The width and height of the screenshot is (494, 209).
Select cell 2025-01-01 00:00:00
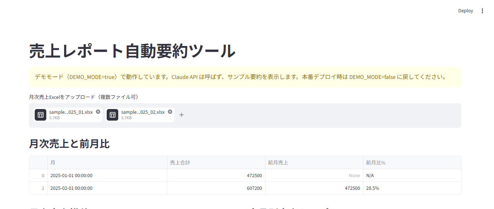(x=107, y=175)
